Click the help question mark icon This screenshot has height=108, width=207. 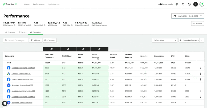[x=189, y=4]
